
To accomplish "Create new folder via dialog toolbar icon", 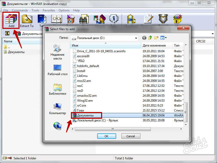I will [x=156, y=38].
